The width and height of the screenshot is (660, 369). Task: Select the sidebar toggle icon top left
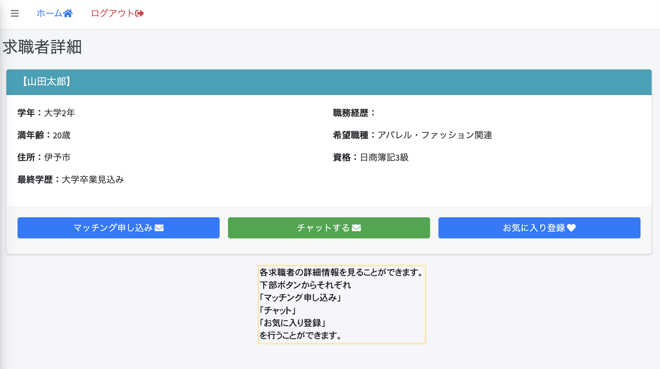[14, 13]
